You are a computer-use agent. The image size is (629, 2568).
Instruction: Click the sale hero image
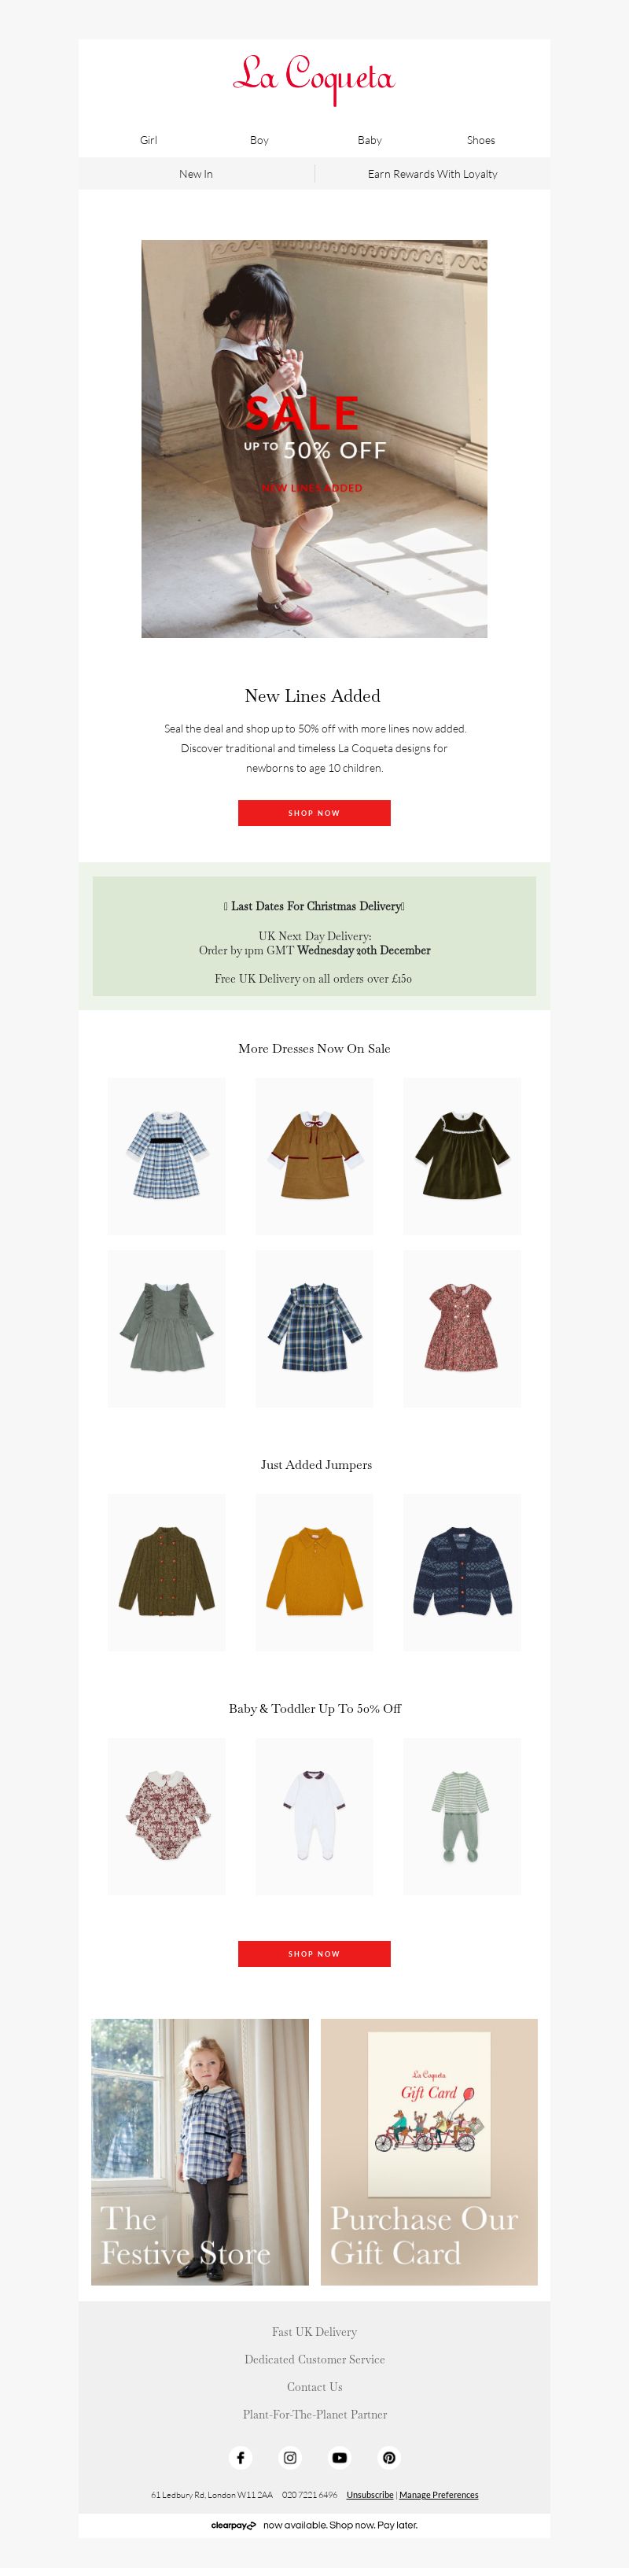[314, 439]
